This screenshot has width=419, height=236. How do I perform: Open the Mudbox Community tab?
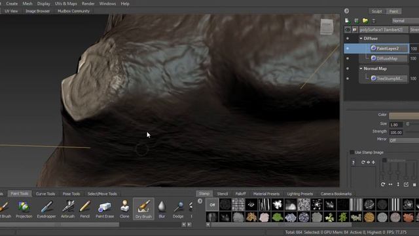(73, 11)
